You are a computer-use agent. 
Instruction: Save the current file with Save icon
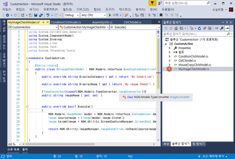tap(36, 15)
